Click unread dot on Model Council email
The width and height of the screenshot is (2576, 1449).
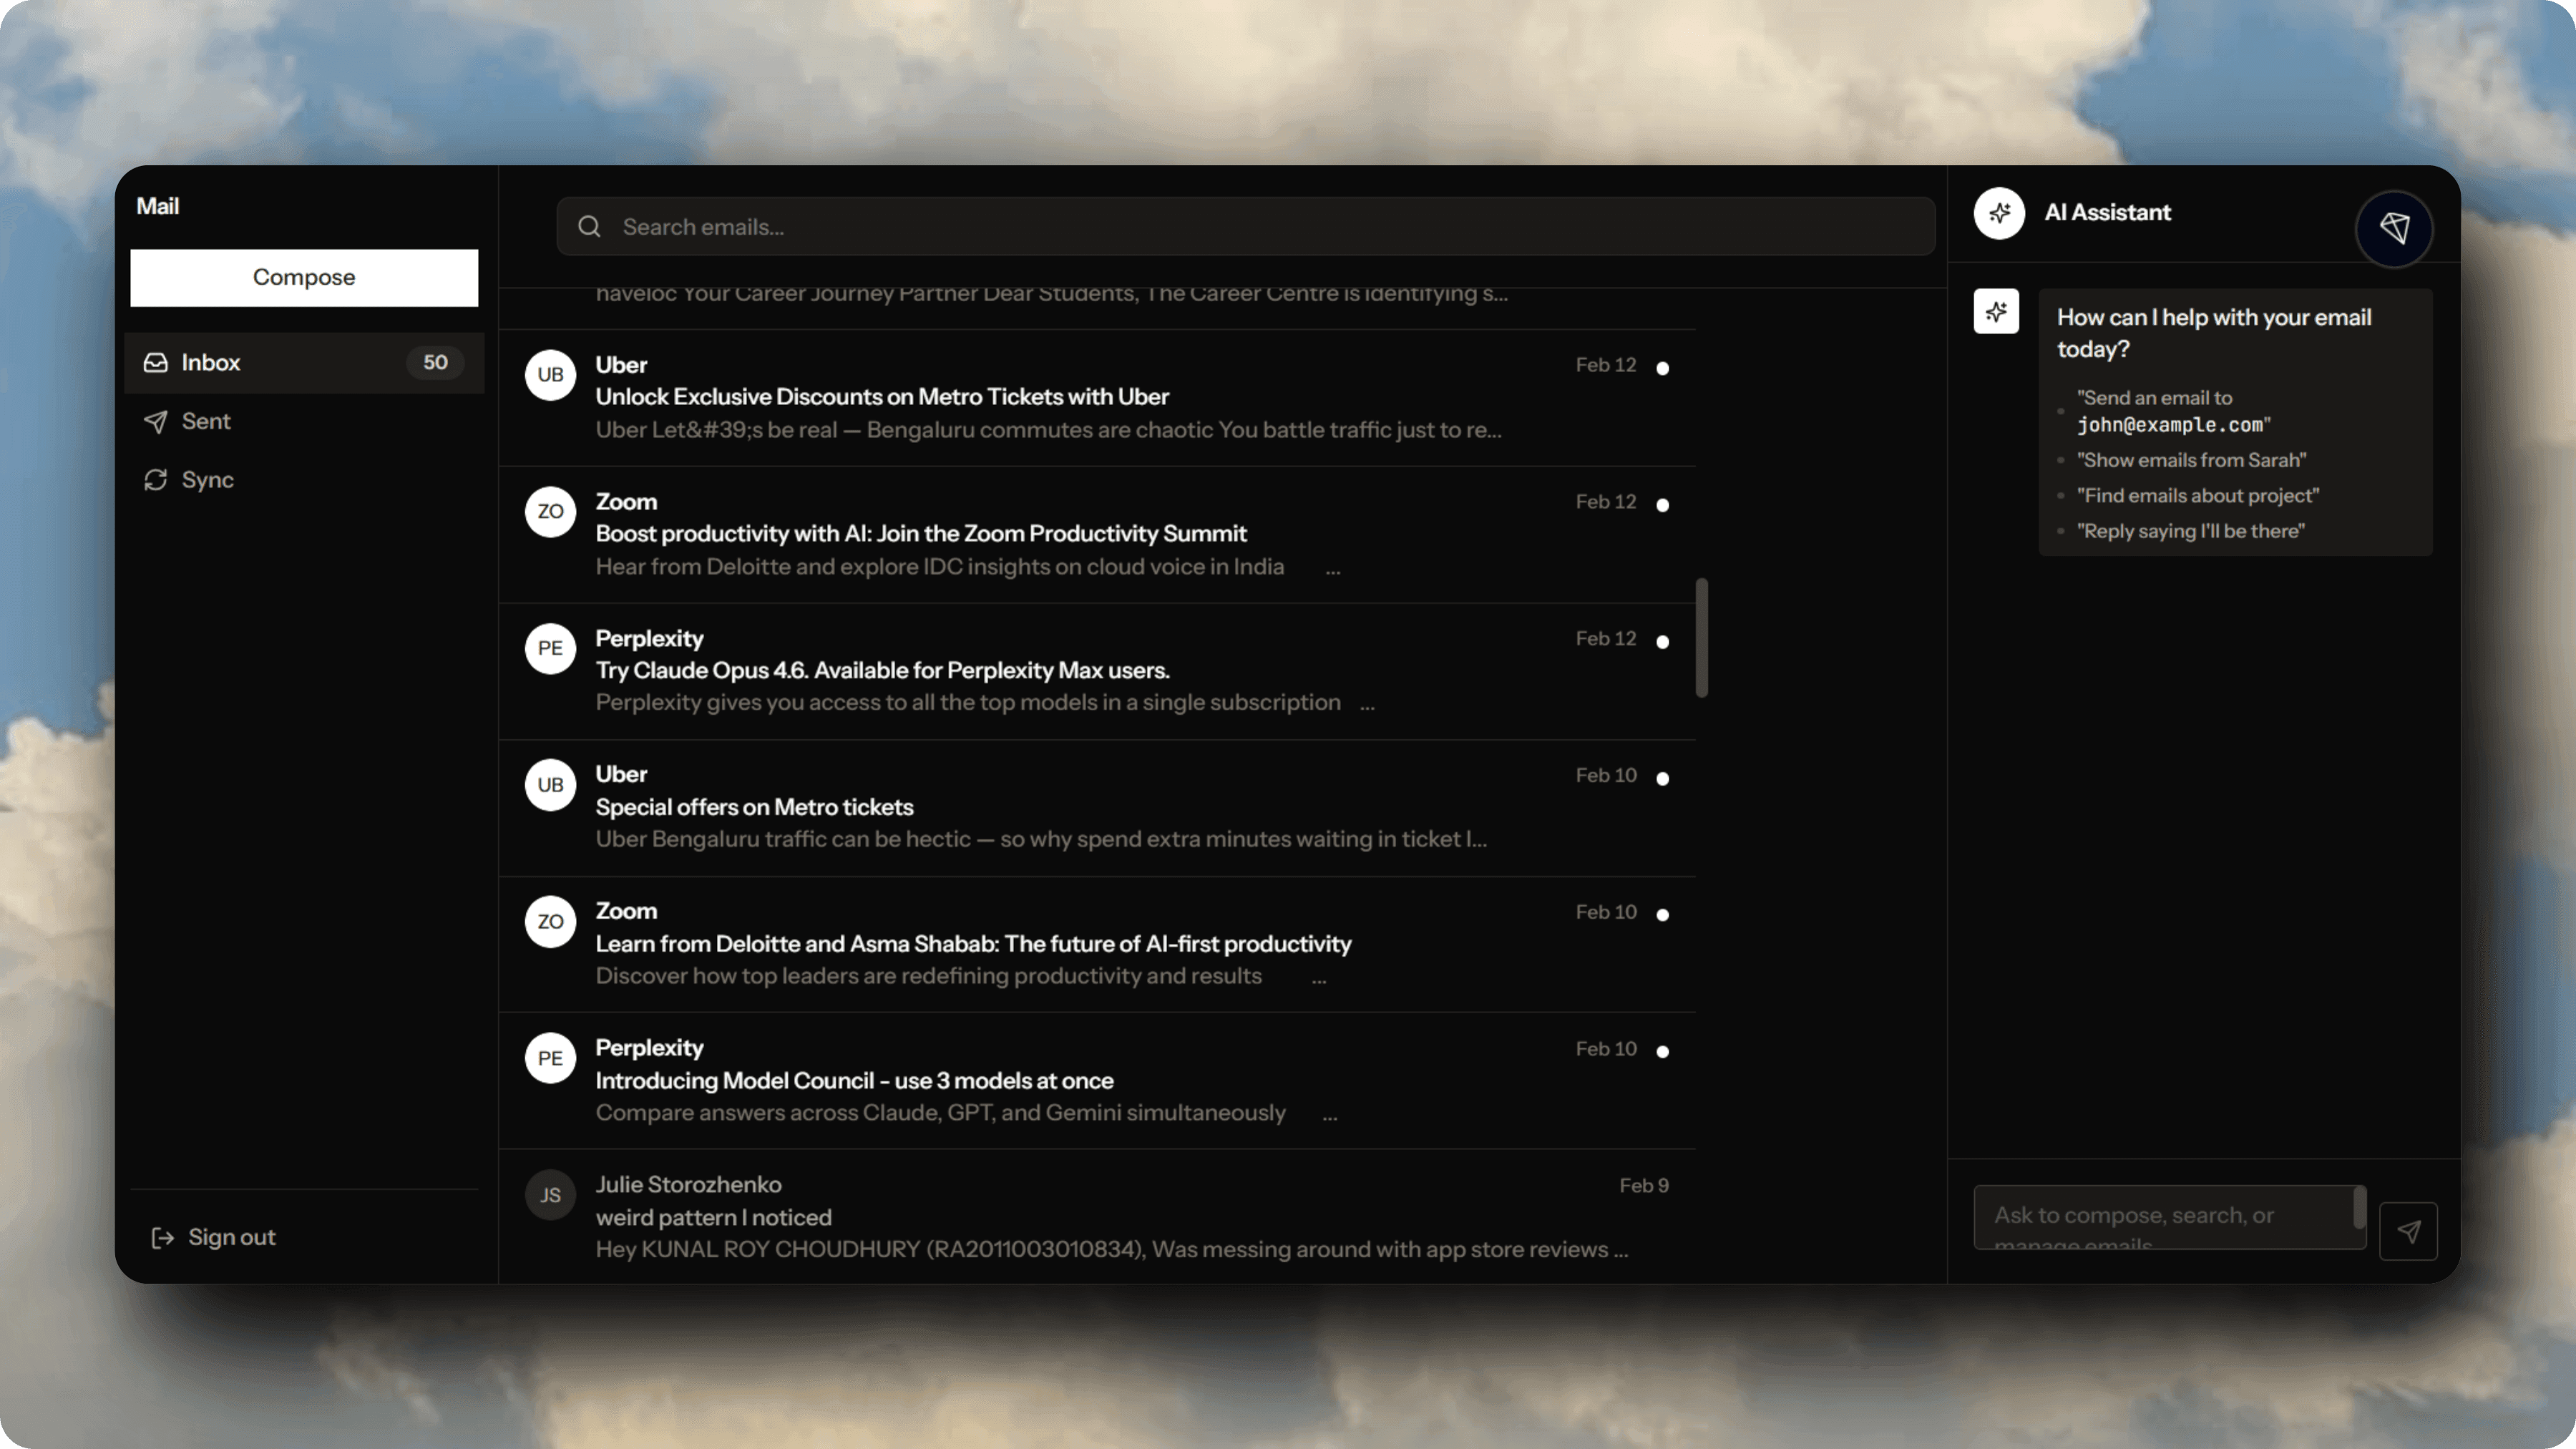click(1662, 1052)
